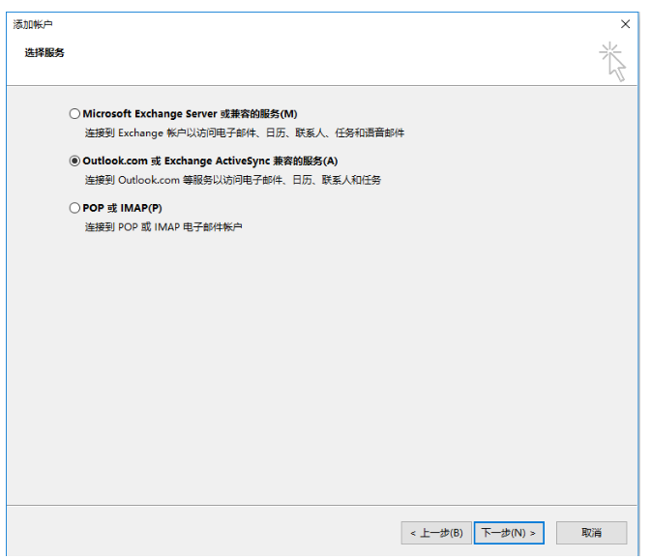Click the Outlook.com 或 Exchange ActiveSync 兼容的服务(A) label

pyautogui.click(x=210, y=161)
